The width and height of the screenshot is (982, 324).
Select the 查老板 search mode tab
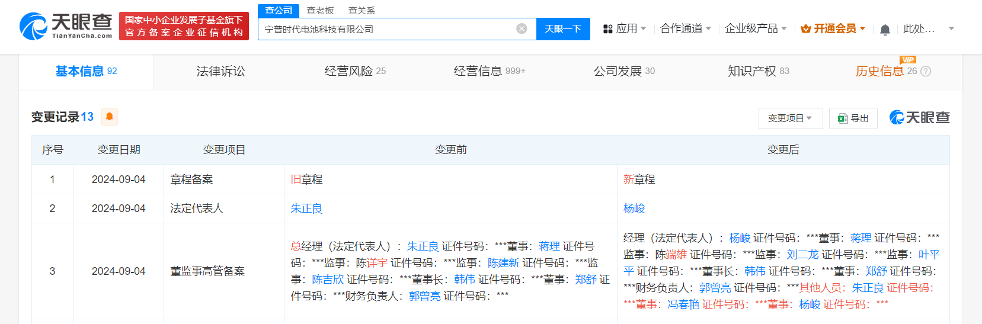tap(320, 11)
